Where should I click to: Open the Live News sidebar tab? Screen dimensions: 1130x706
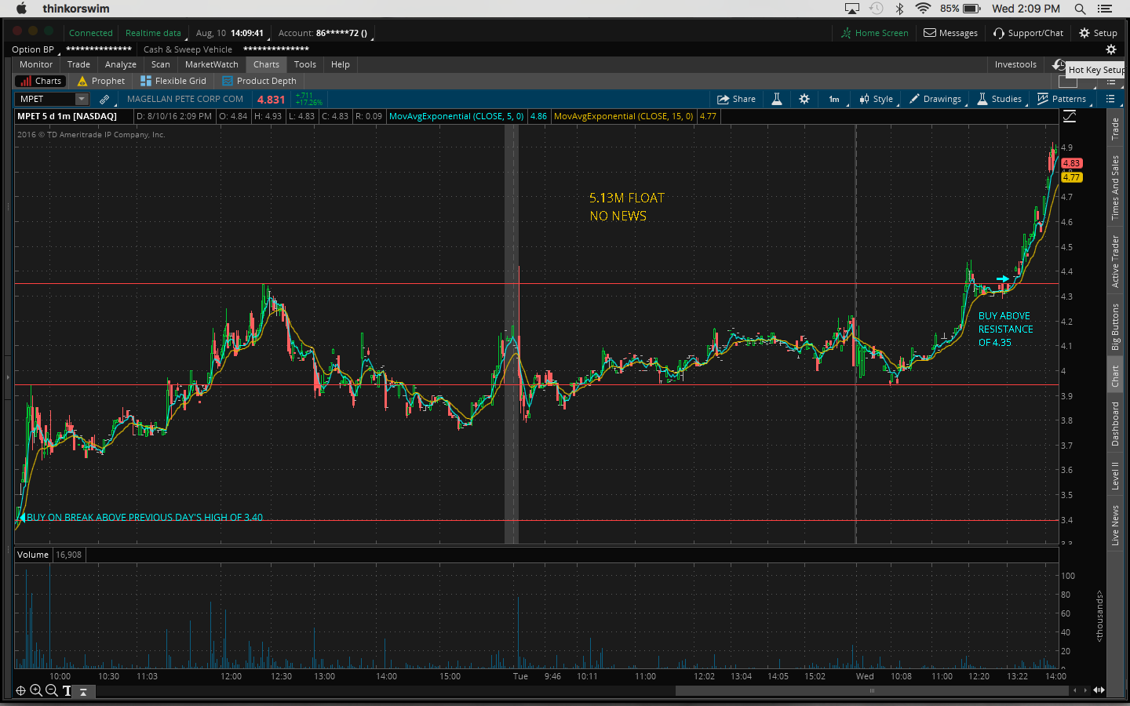click(x=1115, y=525)
